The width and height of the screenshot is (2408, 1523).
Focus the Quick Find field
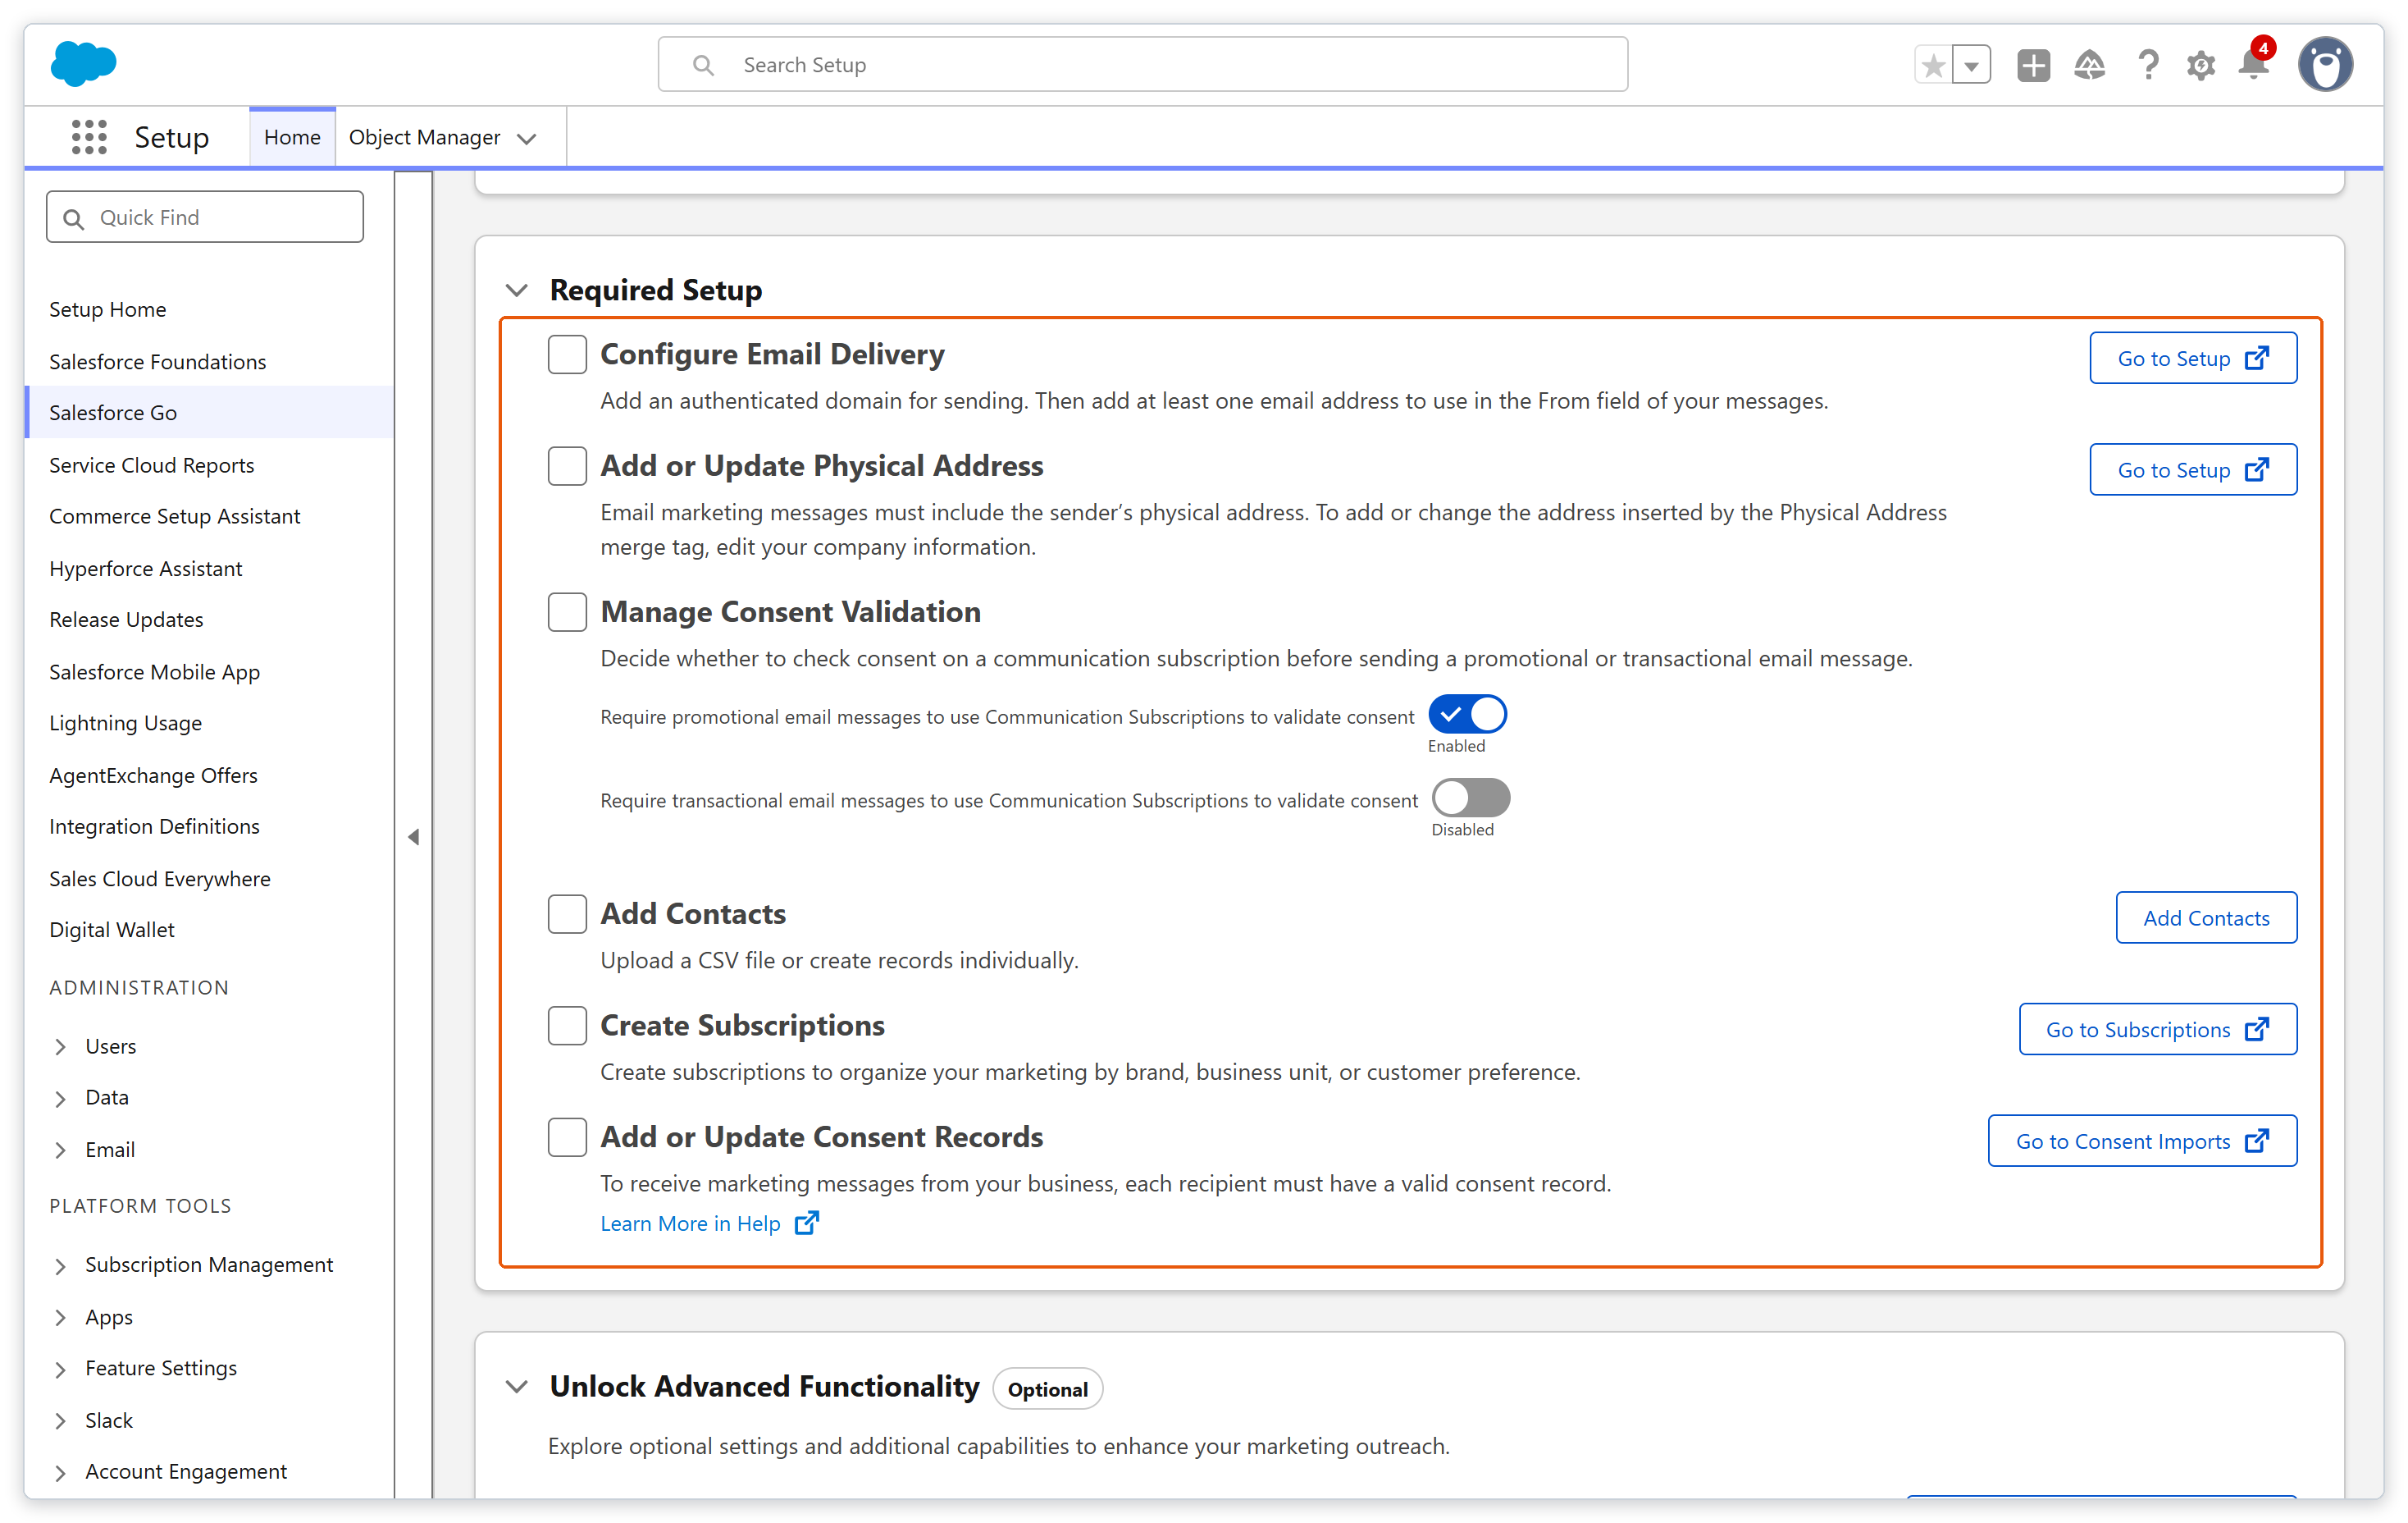pyautogui.click(x=205, y=217)
